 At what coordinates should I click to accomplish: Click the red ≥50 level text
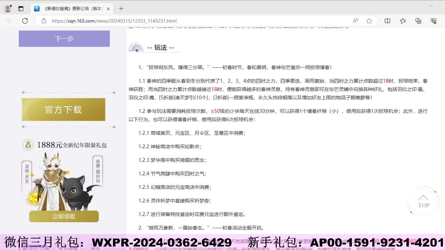click(x=216, y=111)
